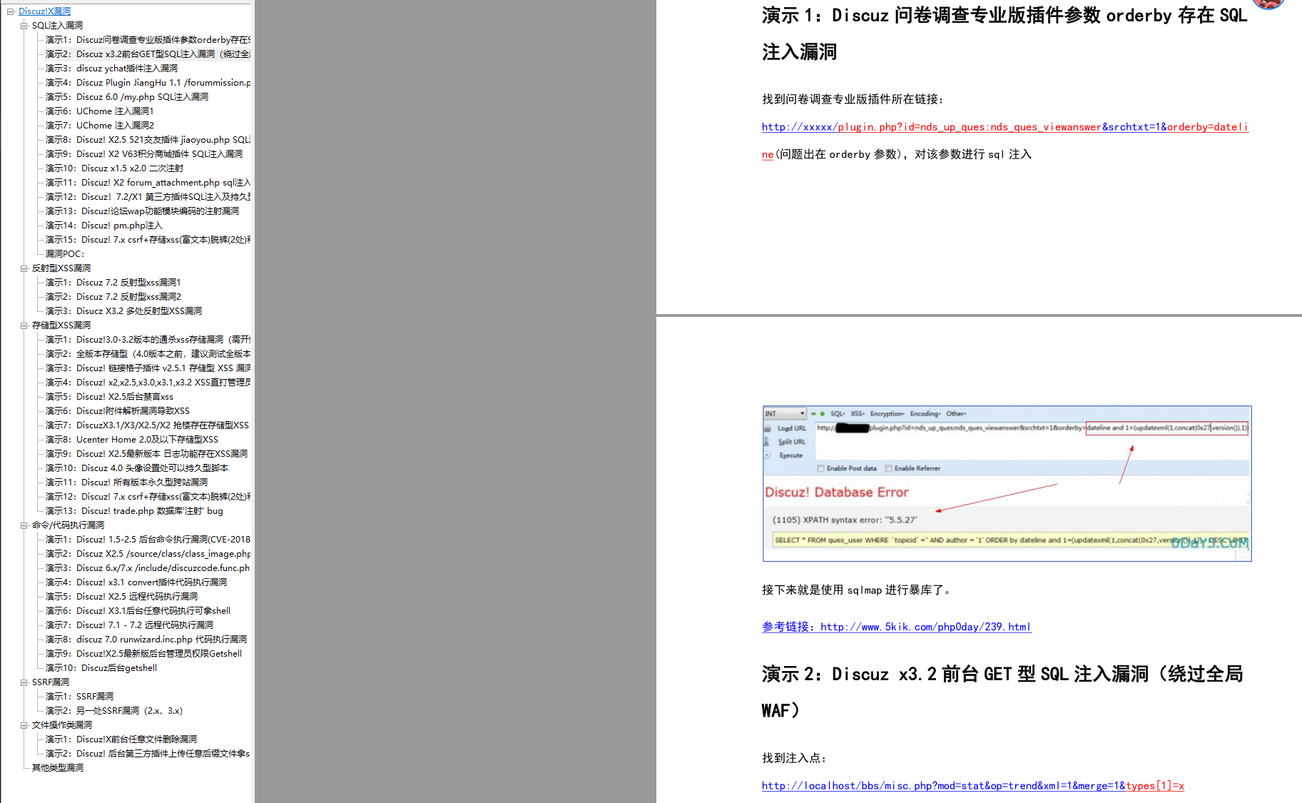This screenshot has height=803, width=1302.
Task: Select 演示8: Ucenter Home 2.0及以下存储型XSS
Action: pos(132,440)
